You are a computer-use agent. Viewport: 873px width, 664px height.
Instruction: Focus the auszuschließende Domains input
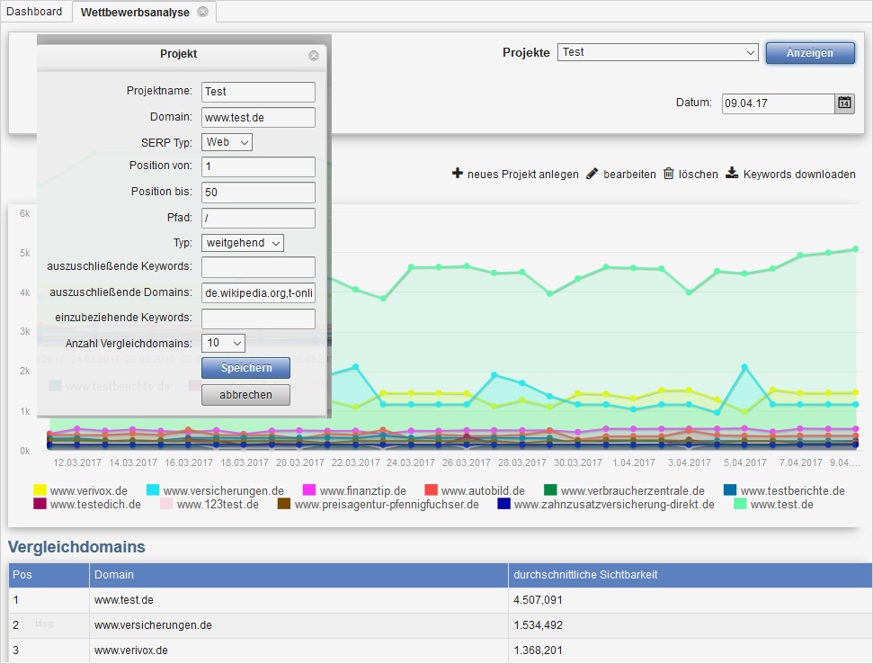[258, 292]
